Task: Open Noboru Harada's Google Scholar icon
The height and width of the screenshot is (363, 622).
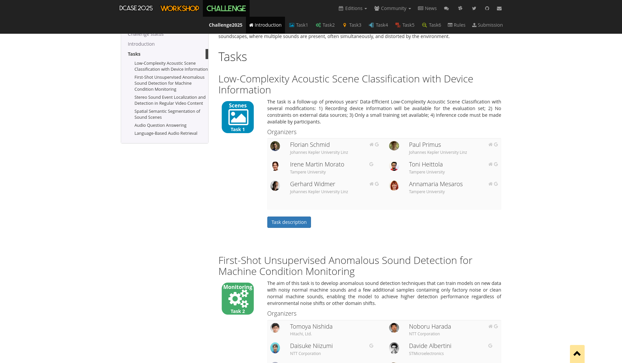Action: pos(496,326)
